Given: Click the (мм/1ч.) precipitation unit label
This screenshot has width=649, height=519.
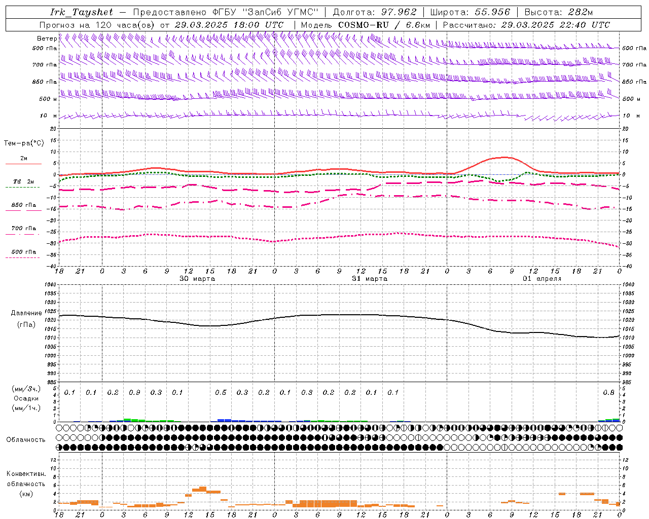Looking at the screenshot, I should point(26,408).
